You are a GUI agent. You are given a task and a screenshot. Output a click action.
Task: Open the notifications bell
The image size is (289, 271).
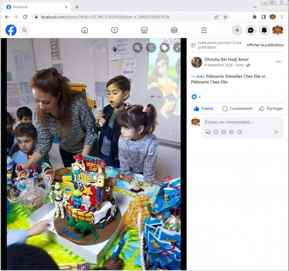pyautogui.click(x=264, y=30)
